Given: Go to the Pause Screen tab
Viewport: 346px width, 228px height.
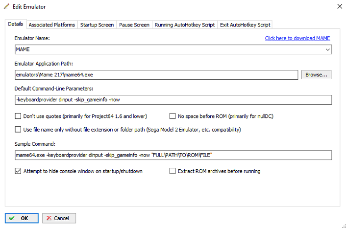Looking at the screenshot, I should tap(134, 25).
